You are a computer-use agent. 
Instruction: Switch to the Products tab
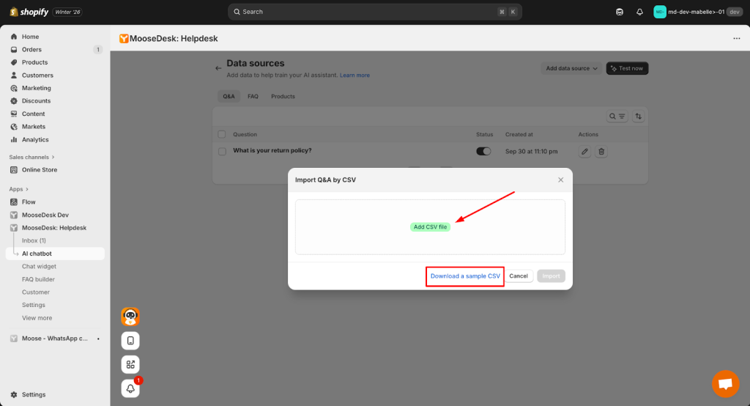283,96
